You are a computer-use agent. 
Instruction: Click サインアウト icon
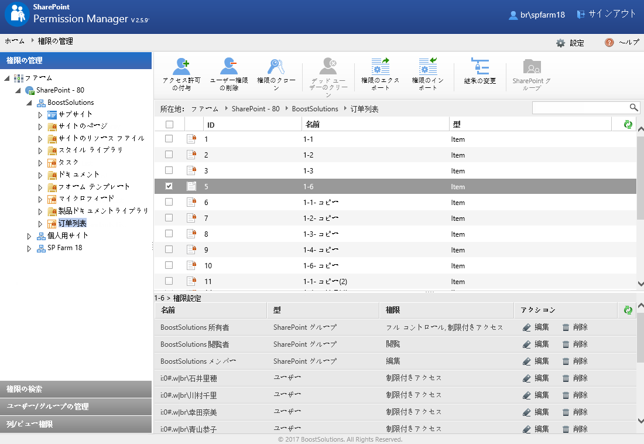pyautogui.click(x=581, y=15)
